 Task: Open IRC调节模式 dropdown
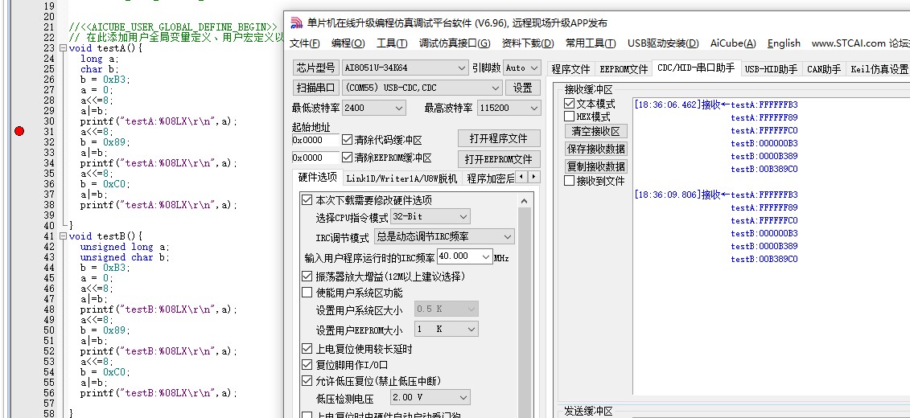tap(444, 236)
